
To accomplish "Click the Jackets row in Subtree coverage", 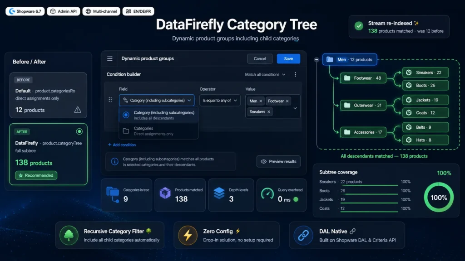I will click(x=365, y=200).
